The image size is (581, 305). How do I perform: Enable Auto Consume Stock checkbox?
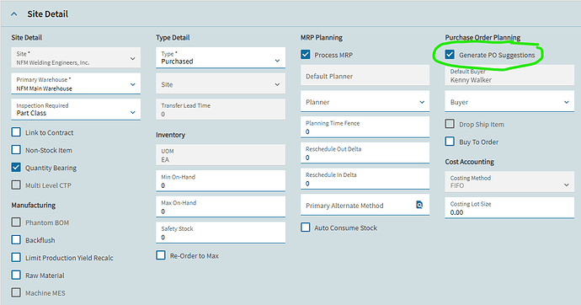pyautogui.click(x=306, y=227)
